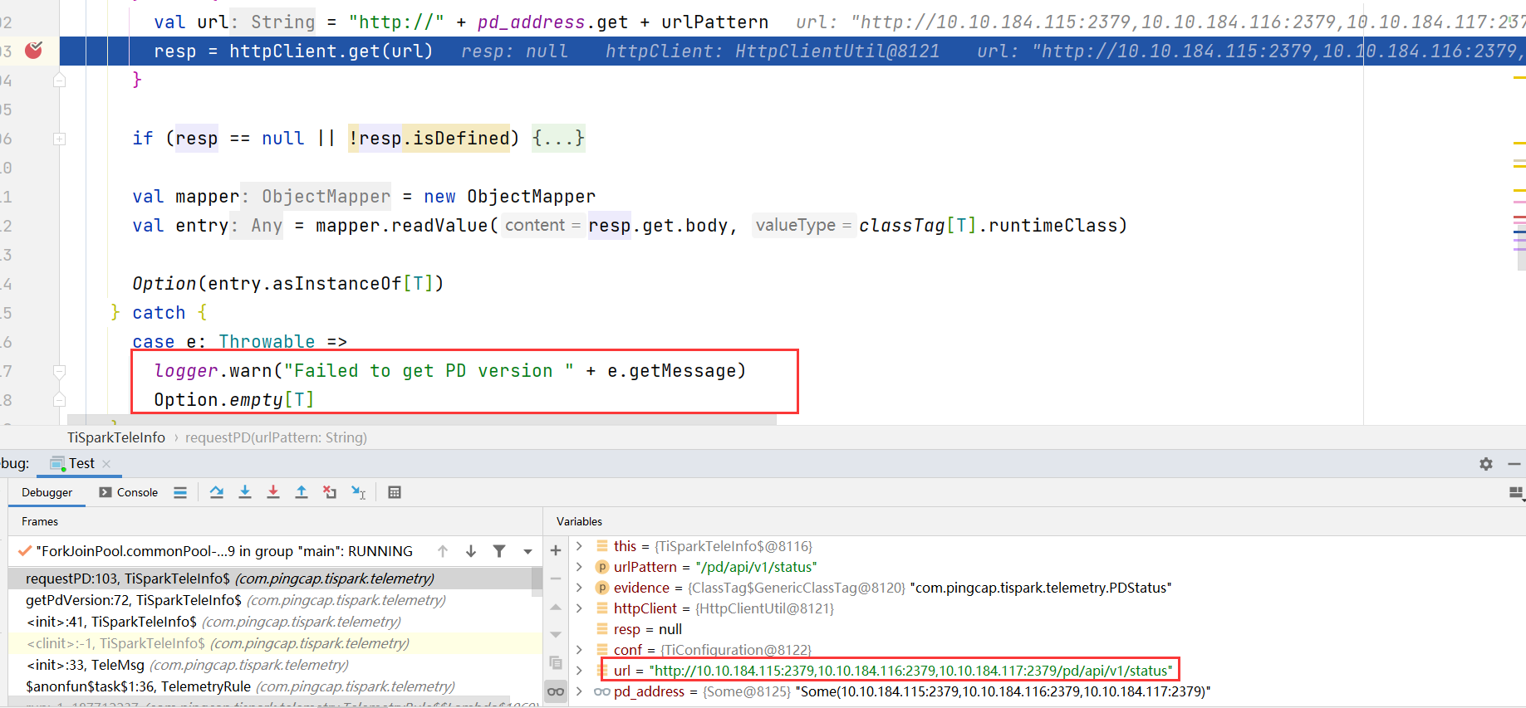
Task: Expand the folded if-block in the gutter
Action: click(x=60, y=139)
